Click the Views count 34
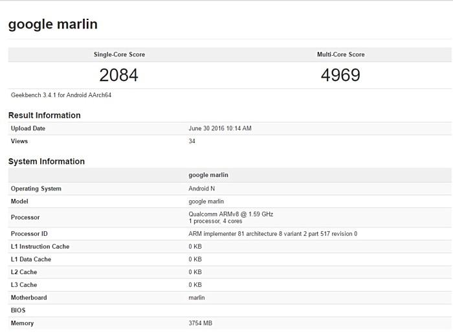The height and width of the screenshot is (333, 453). click(x=192, y=141)
